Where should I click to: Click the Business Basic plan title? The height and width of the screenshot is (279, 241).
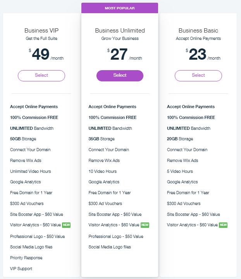click(198, 31)
